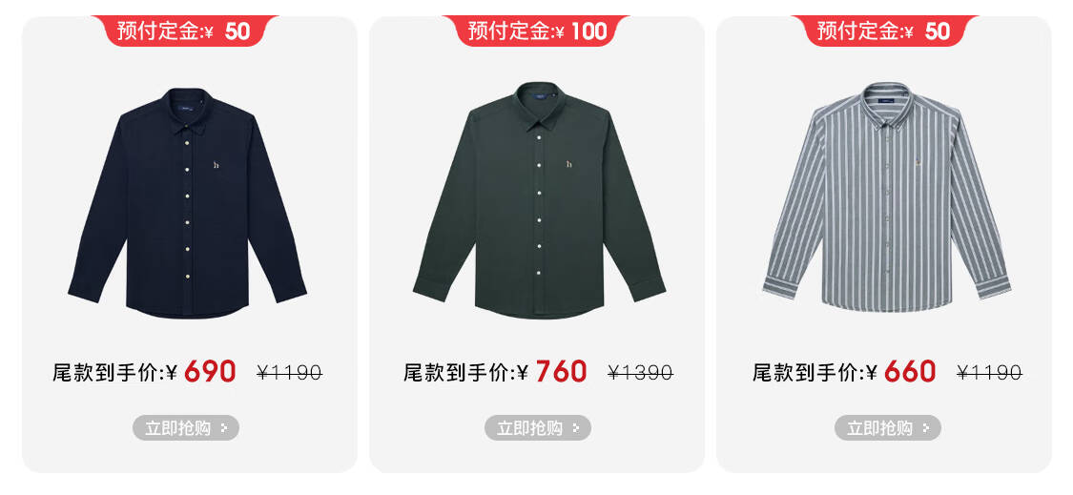Click the arrow icon in striped shirt's 立即抢购 button
This screenshot has height=495, width=1073.
(926, 428)
